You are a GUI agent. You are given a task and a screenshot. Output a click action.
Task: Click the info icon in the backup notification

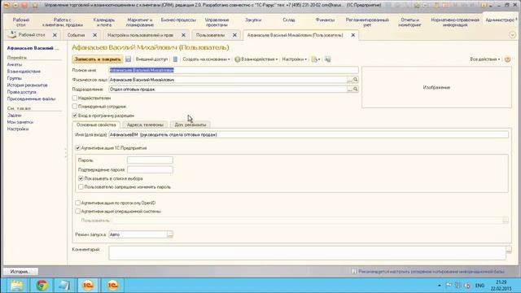[x=354, y=271]
